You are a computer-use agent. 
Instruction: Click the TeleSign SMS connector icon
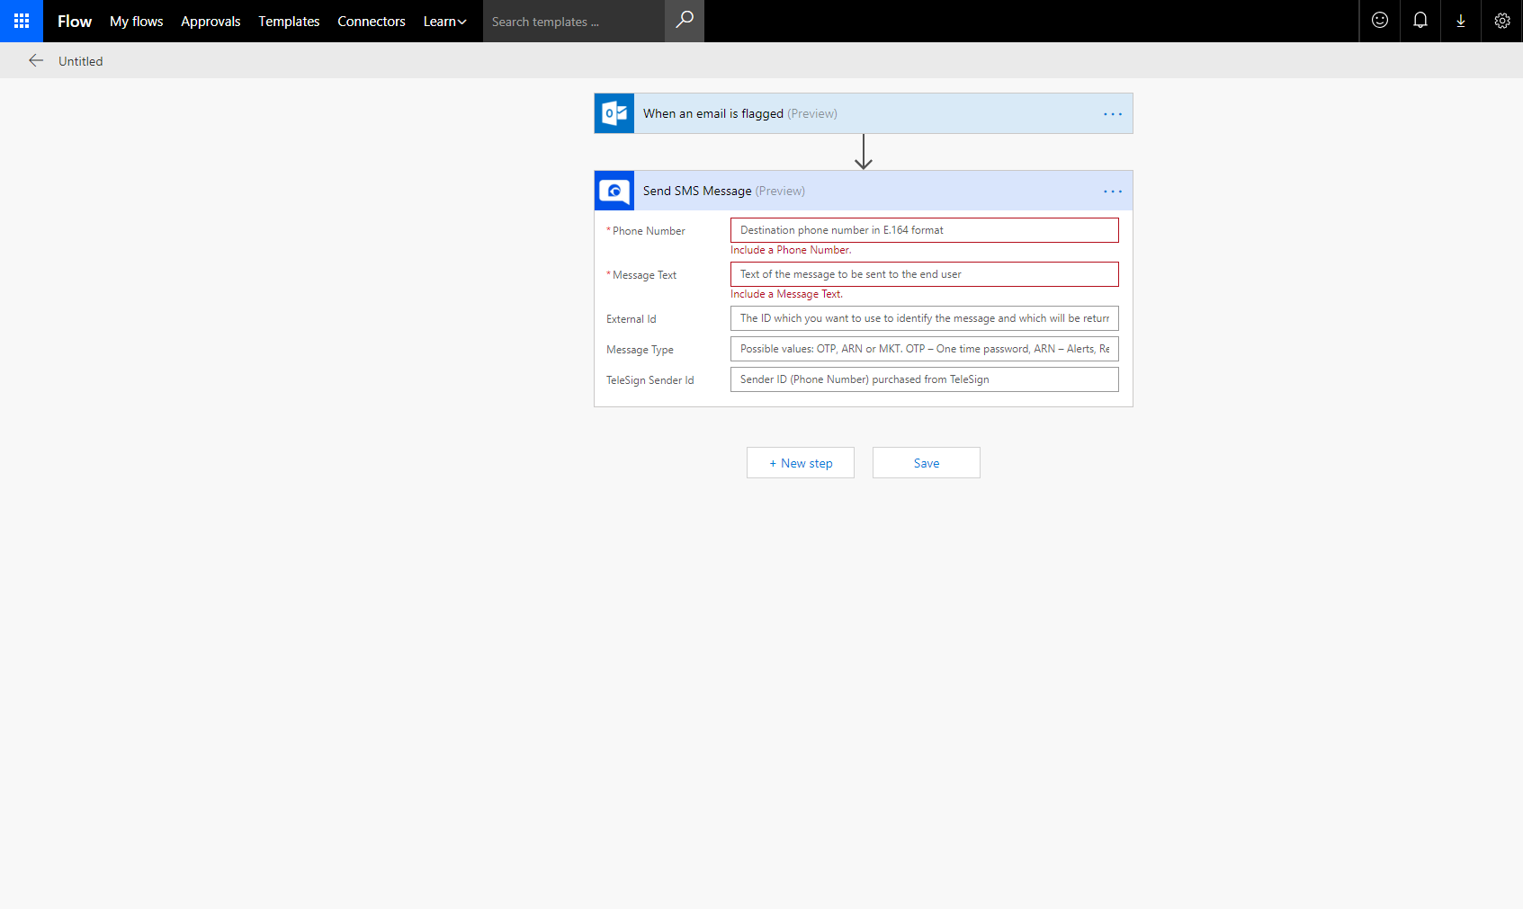[x=614, y=191]
